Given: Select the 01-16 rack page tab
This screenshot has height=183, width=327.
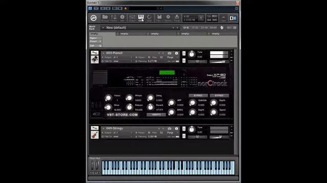Looking at the screenshot, I should pyautogui.click(x=186, y=27).
